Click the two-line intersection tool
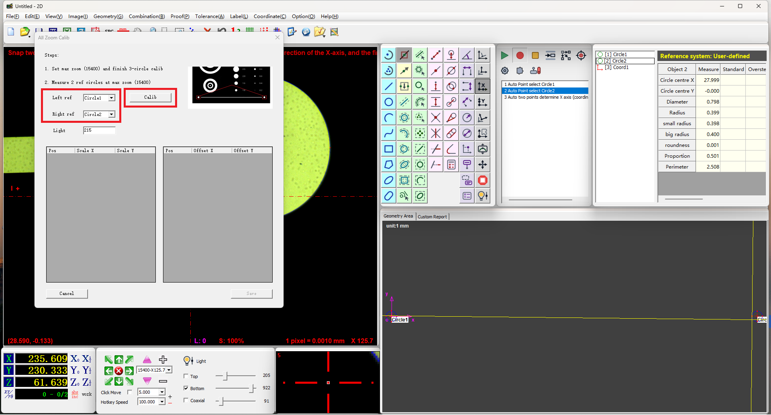 (x=436, y=118)
